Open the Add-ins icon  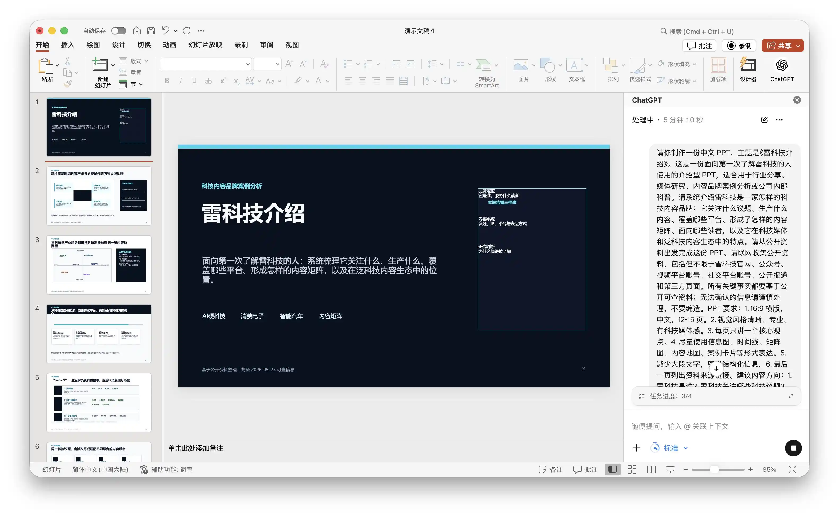coord(718,65)
